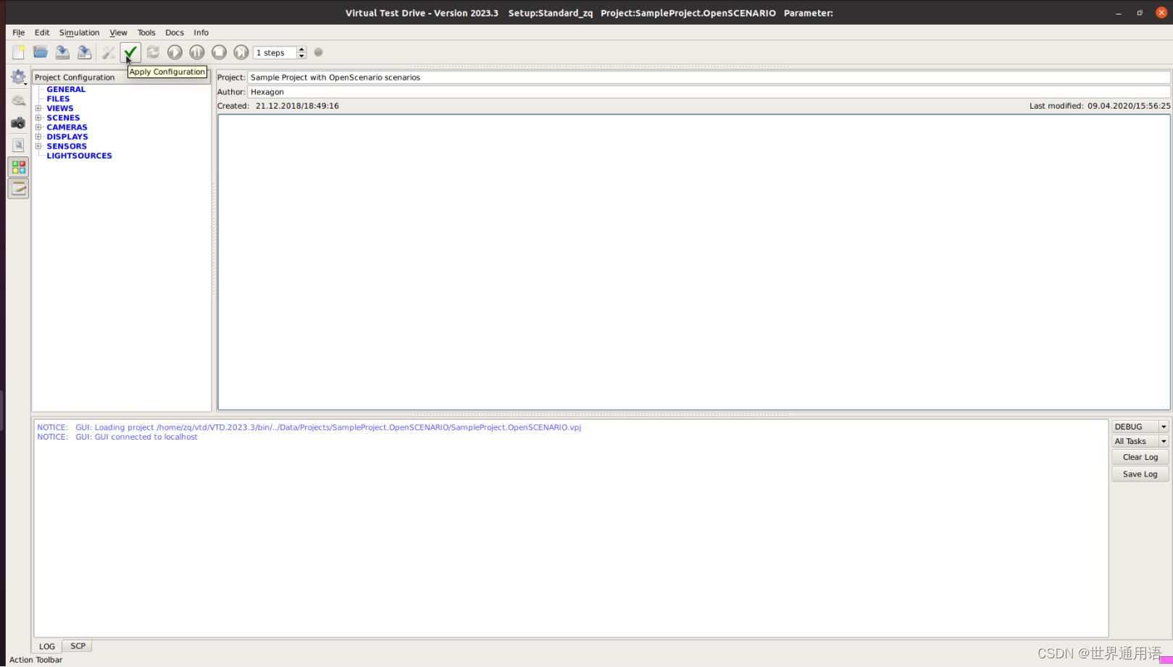Create a new project document
This screenshot has height=667, width=1173.
tap(17, 51)
